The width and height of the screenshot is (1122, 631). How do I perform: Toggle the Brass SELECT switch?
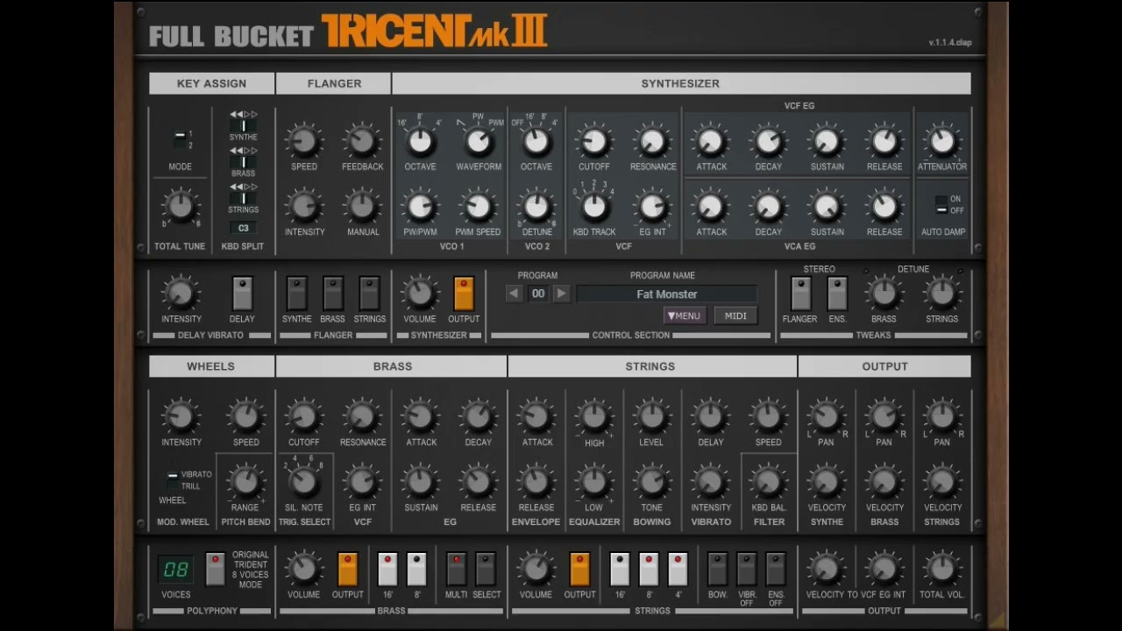click(x=486, y=569)
